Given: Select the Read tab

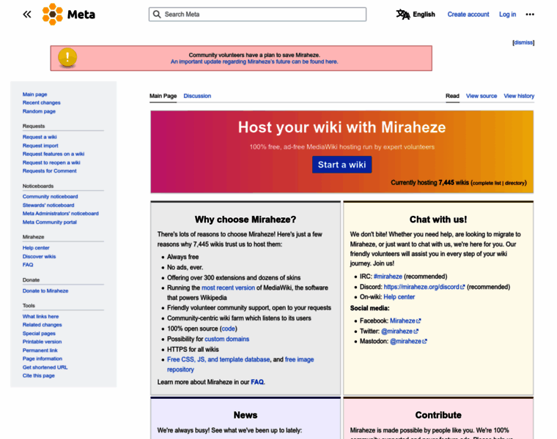Looking at the screenshot, I should click(x=452, y=96).
